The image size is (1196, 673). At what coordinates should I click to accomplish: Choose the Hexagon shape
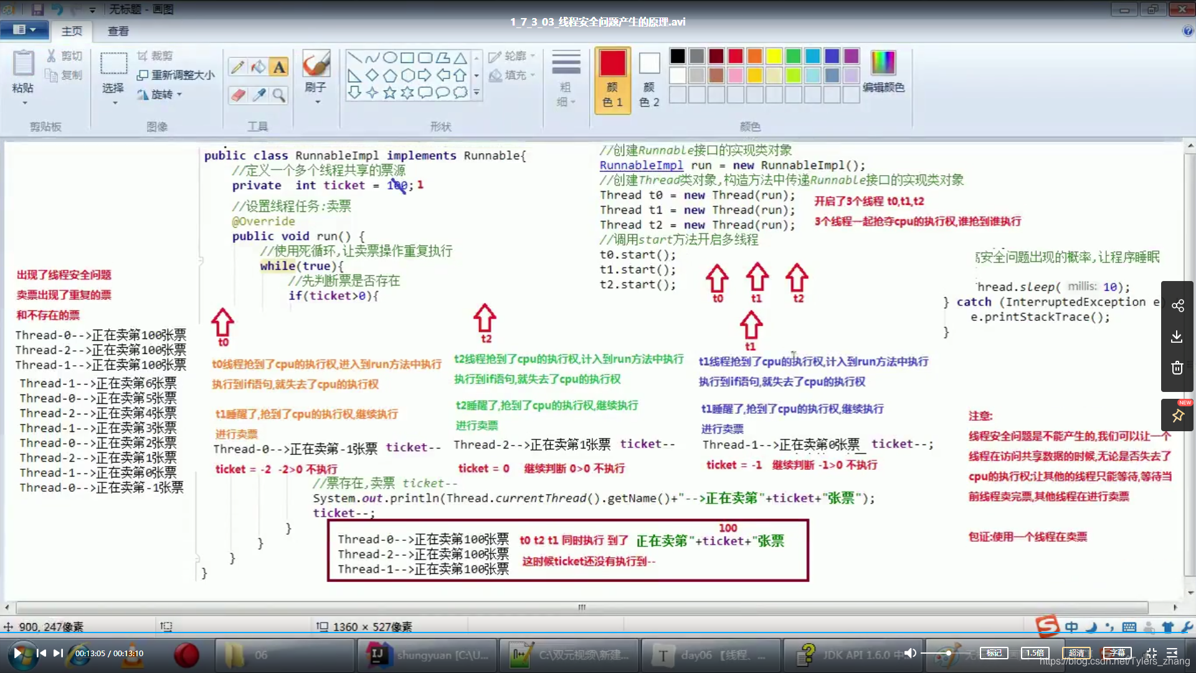click(407, 75)
